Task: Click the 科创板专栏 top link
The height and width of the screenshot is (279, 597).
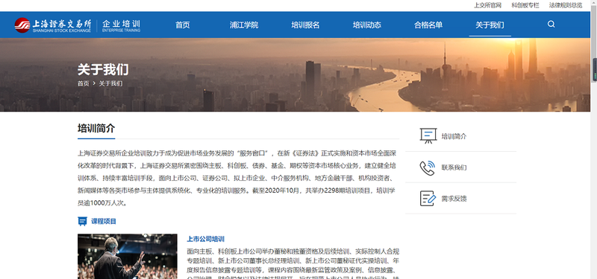Action: [x=525, y=5]
